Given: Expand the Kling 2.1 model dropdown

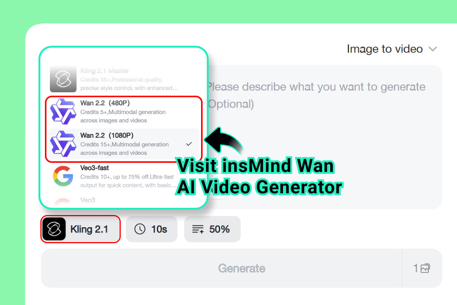Looking at the screenshot, I should 81,229.
